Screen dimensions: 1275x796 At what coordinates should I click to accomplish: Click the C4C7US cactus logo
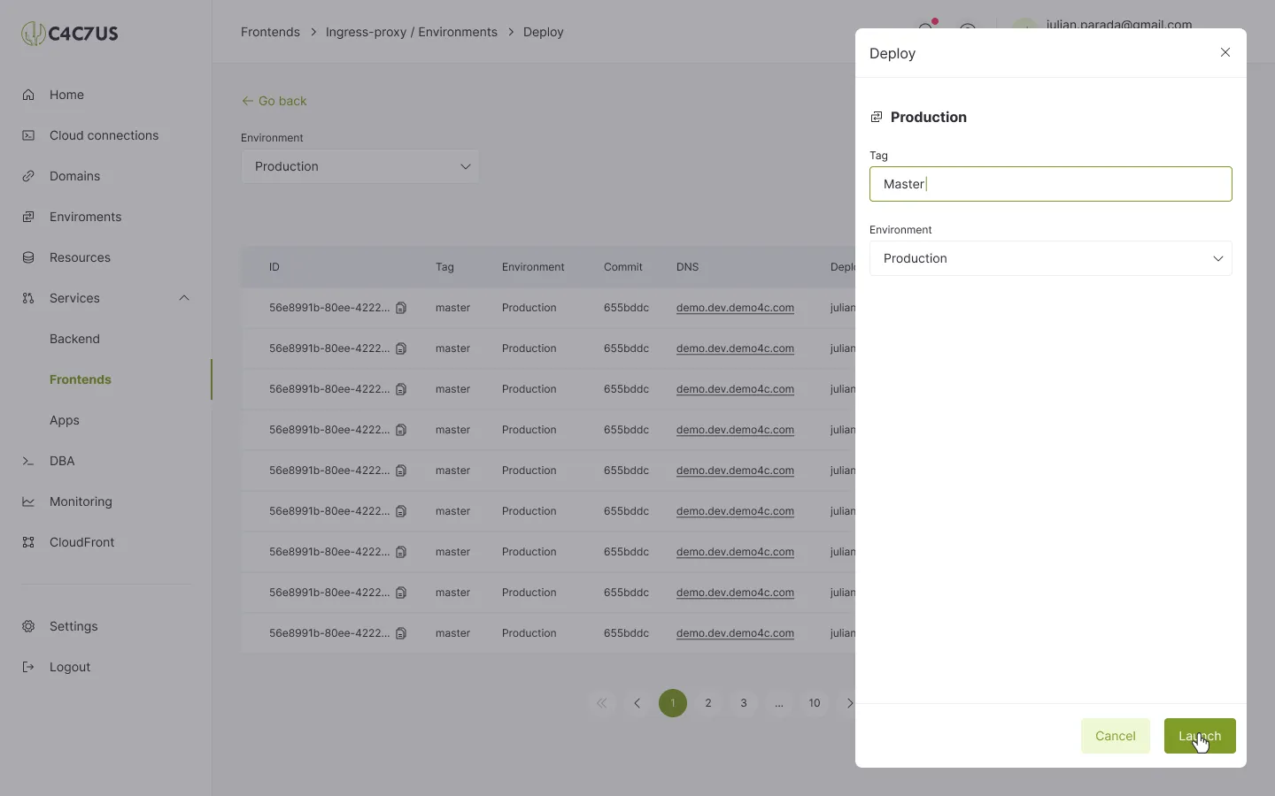click(x=70, y=34)
